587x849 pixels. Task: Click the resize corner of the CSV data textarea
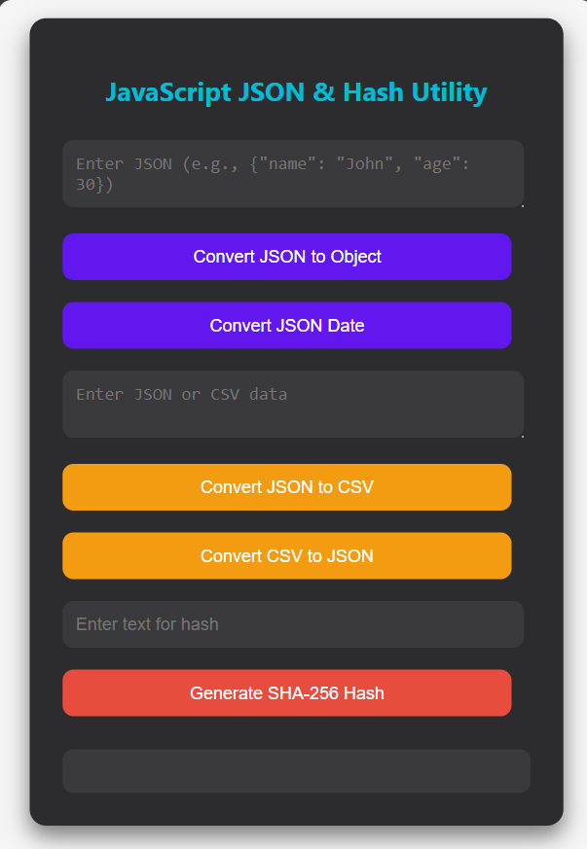[522, 435]
